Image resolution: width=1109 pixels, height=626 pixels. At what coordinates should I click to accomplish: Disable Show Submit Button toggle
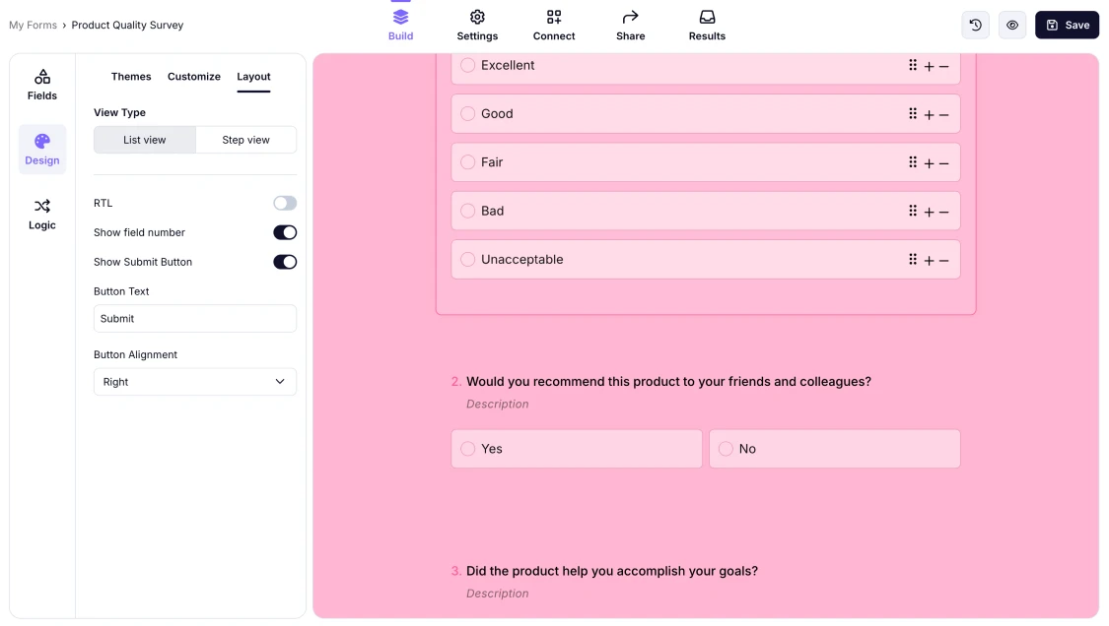(x=285, y=263)
